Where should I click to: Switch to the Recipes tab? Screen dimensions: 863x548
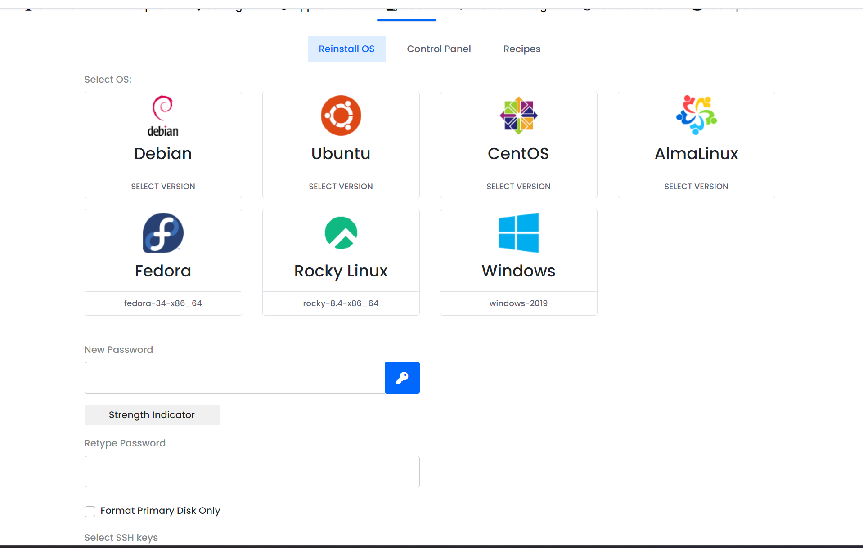(522, 49)
